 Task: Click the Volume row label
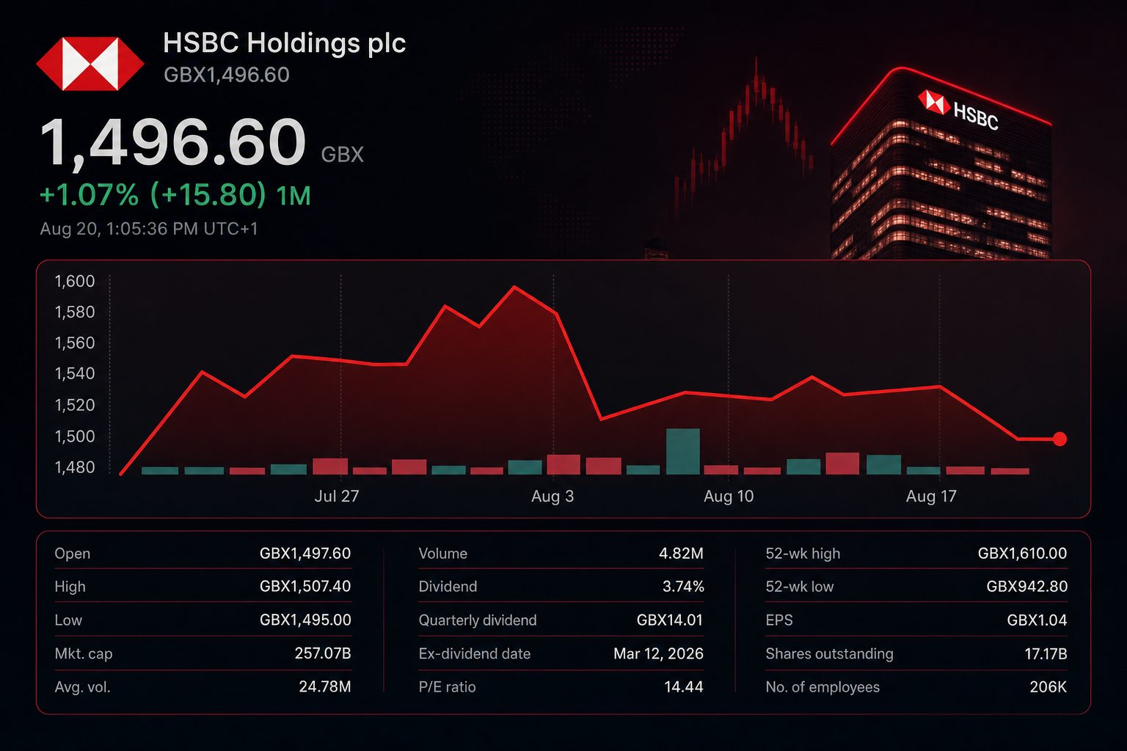(442, 554)
